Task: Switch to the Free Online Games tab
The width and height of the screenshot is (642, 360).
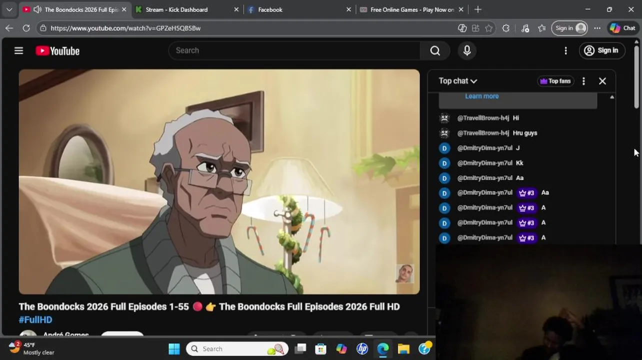Action: click(412, 9)
